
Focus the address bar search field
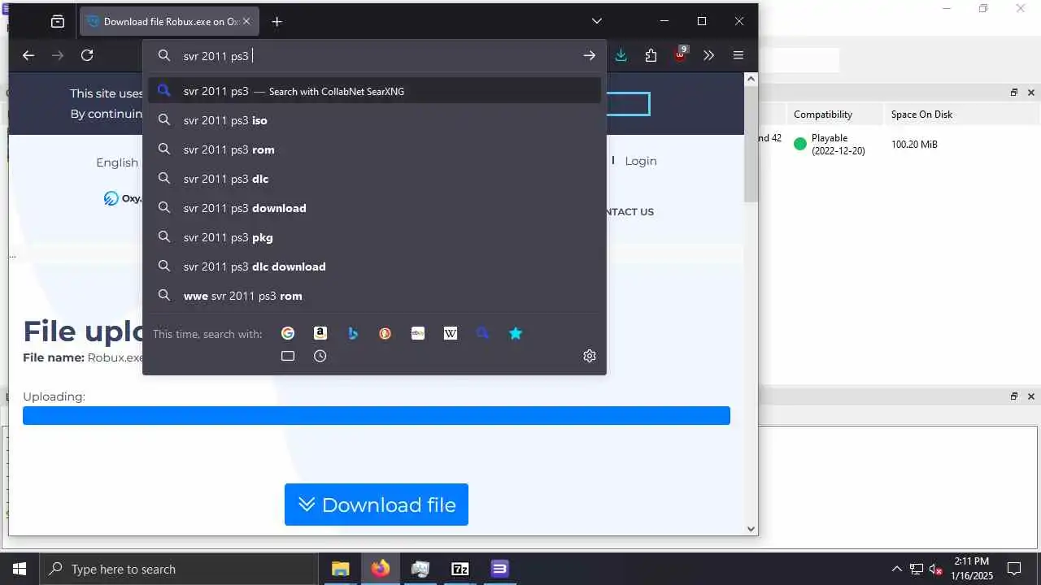pos(374,55)
